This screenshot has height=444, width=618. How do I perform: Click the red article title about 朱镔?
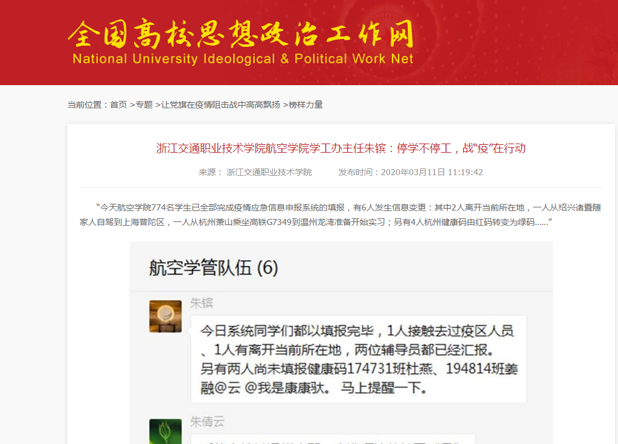tap(341, 148)
